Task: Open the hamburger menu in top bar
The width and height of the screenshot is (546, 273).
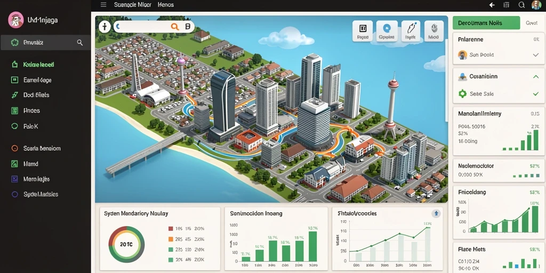Action: pos(103,5)
